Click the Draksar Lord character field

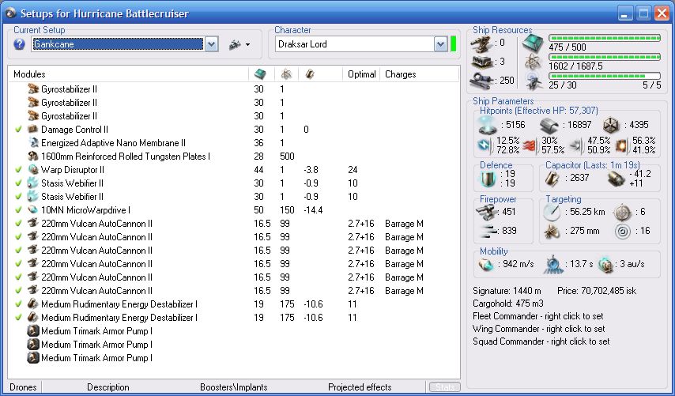tap(355, 44)
